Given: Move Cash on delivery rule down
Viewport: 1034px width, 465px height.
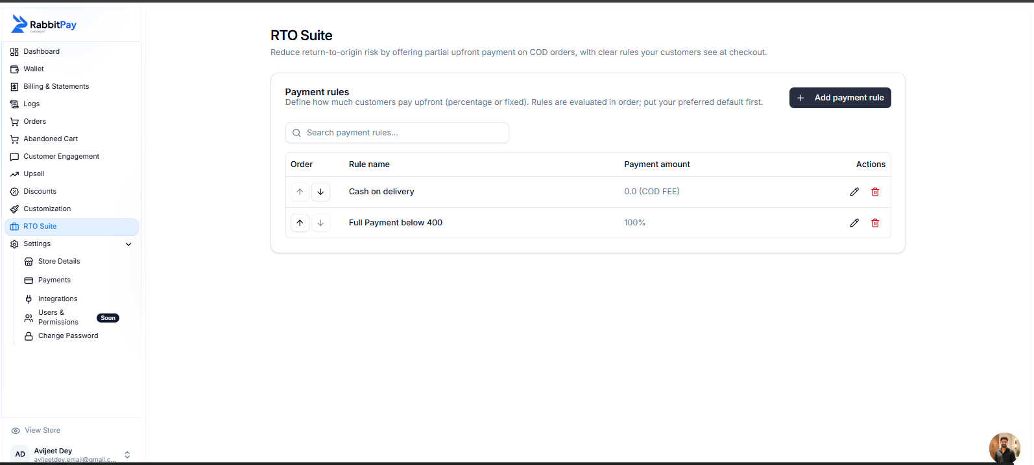Looking at the screenshot, I should pos(320,192).
